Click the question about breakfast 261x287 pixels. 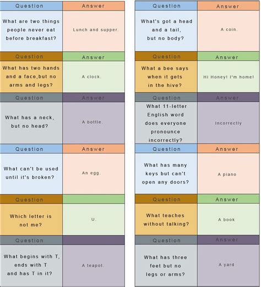[x=31, y=31]
